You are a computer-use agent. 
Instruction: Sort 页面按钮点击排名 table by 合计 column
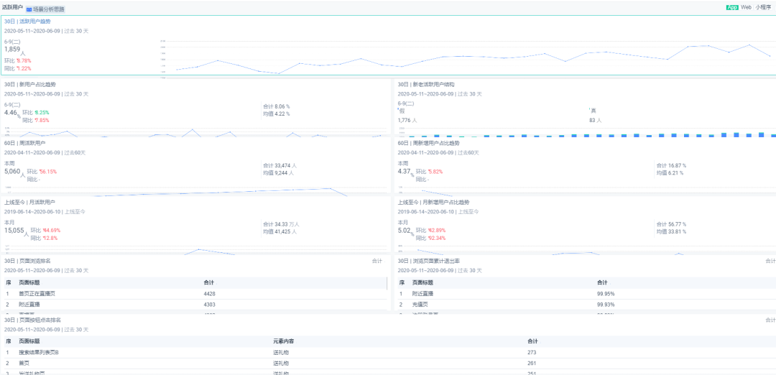[533, 341]
